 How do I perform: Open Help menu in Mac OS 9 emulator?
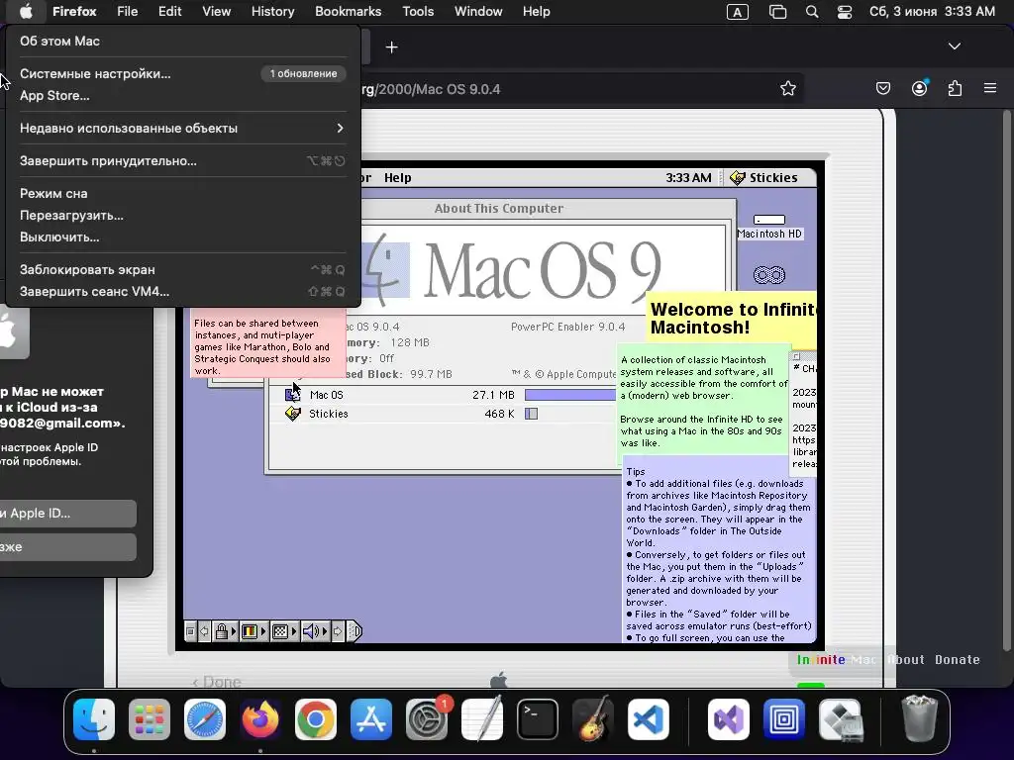tap(398, 178)
